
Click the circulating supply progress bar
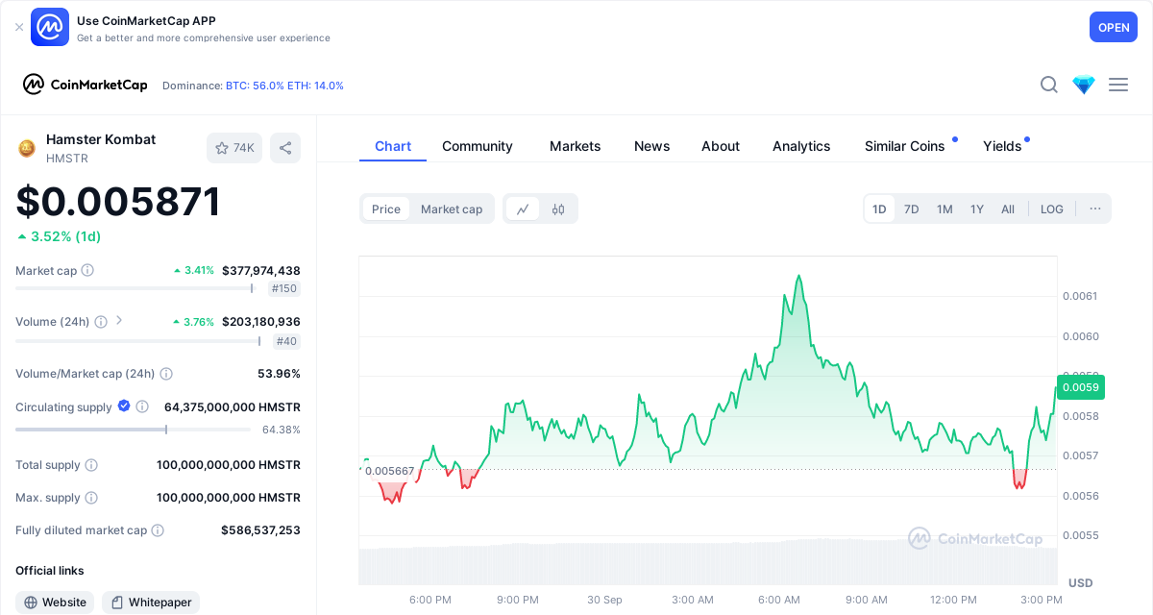133,430
